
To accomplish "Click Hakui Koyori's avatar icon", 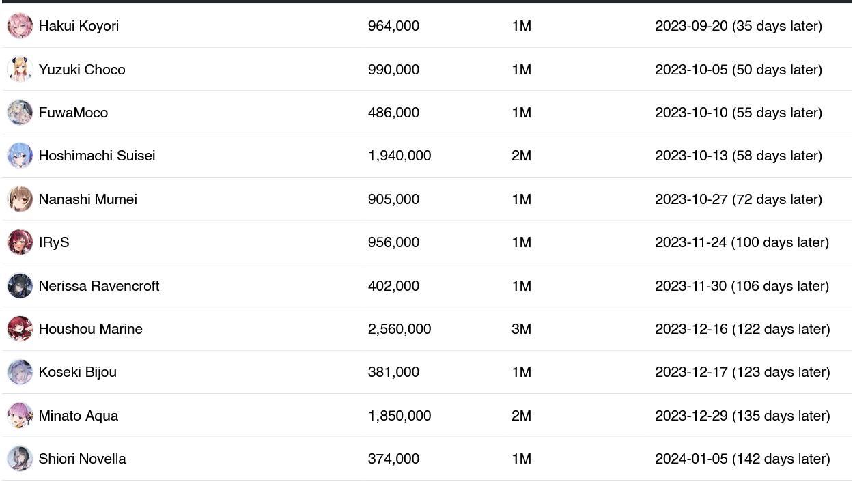I will click(20, 26).
